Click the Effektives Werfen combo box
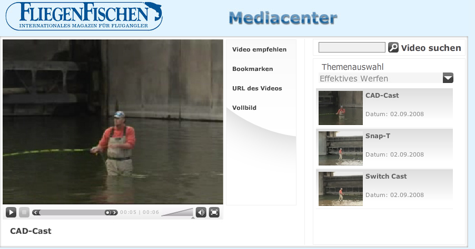This screenshot has height=249, width=475. pos(385,78)
